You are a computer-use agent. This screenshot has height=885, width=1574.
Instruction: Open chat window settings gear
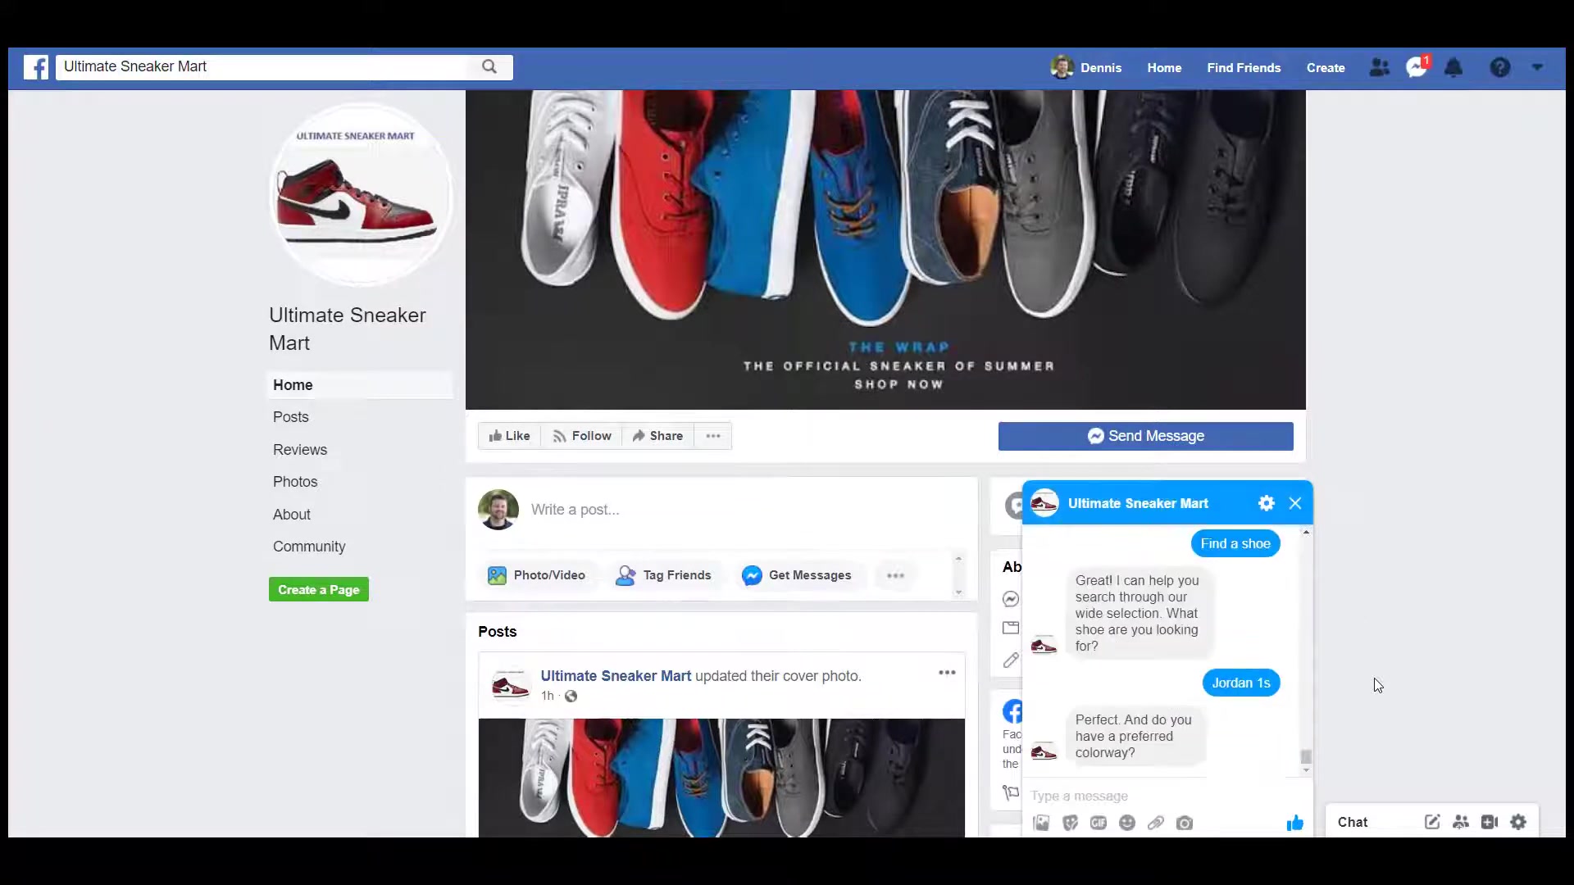click(x=1267, y=503)
